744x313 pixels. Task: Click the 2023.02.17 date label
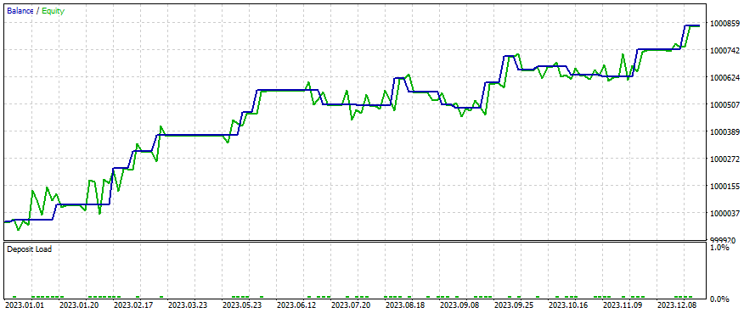coord(133,305)
